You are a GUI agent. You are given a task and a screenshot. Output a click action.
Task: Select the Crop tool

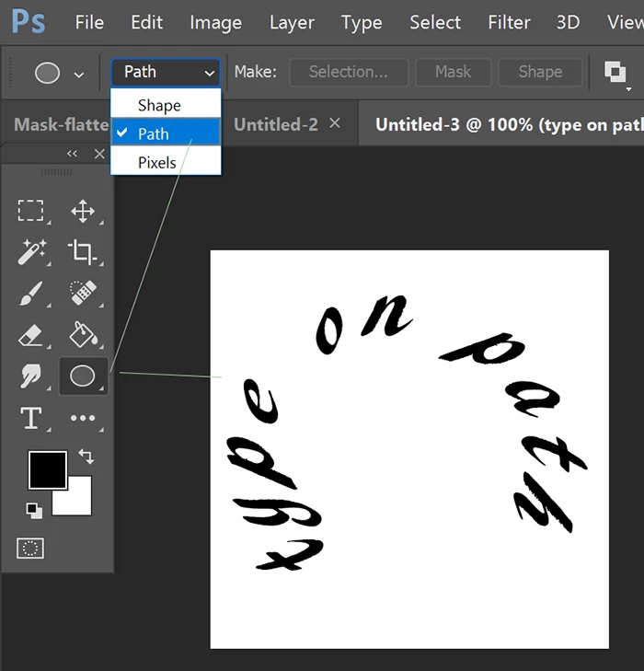pos(83,251)
